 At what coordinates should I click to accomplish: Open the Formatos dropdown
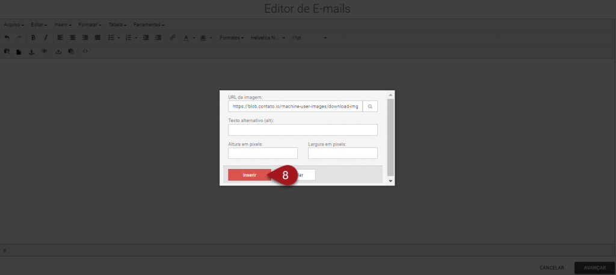[232, 37]
